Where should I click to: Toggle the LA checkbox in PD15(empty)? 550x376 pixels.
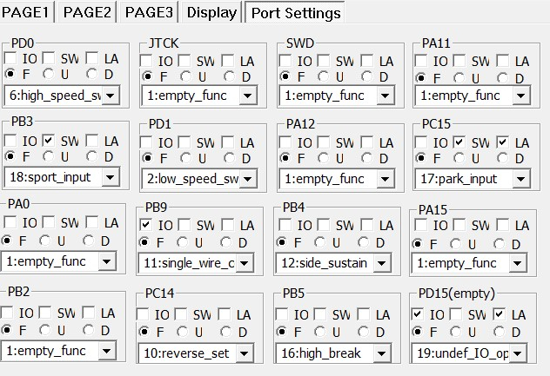click(500, 313)
